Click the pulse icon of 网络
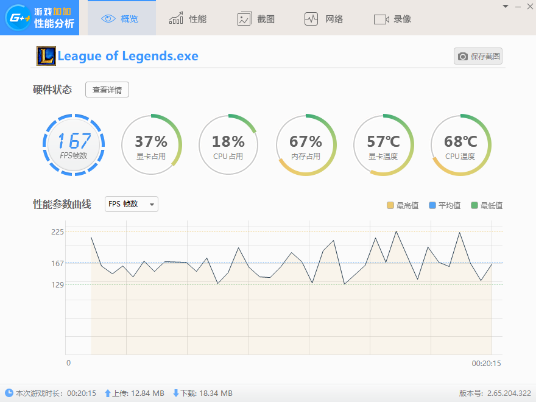536x402 pixels. click(x=311, y=19)
